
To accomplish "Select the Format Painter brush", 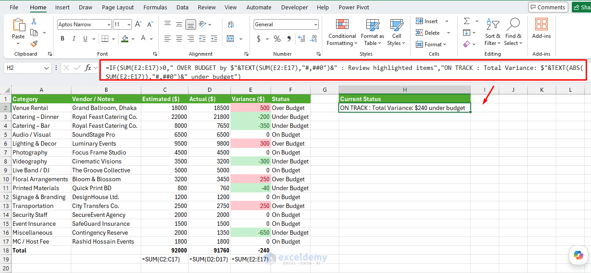I will tap(34, 44).
